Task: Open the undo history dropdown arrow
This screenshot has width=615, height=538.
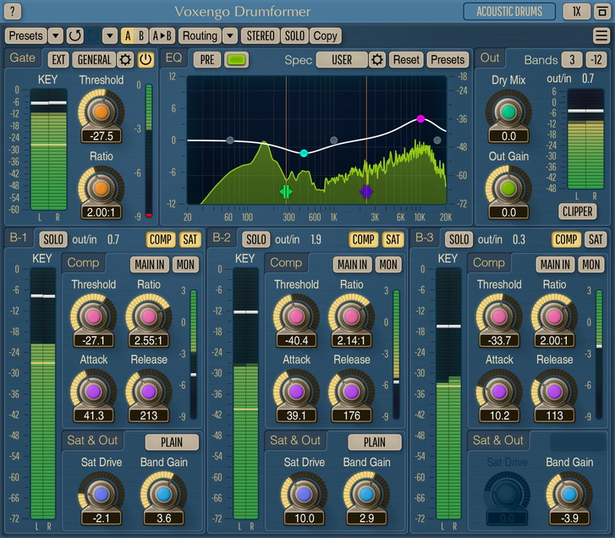Action: [x=110, y=36]
